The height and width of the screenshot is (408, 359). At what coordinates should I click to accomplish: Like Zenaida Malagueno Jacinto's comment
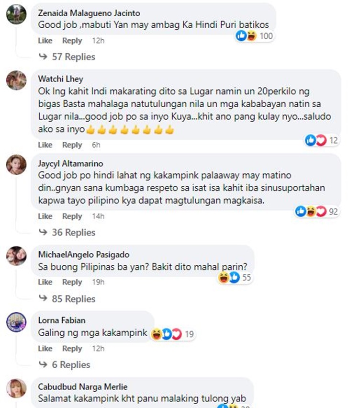coord(45,41)
